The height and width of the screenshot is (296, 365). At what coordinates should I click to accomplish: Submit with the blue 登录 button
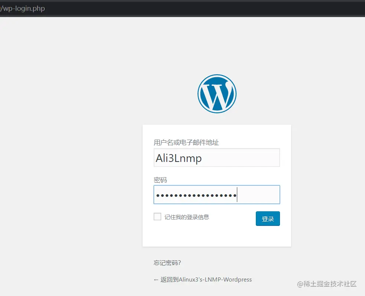[x=268, y=218]
